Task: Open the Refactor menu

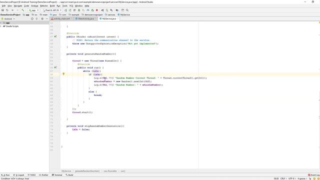Action: pos(44,6)
